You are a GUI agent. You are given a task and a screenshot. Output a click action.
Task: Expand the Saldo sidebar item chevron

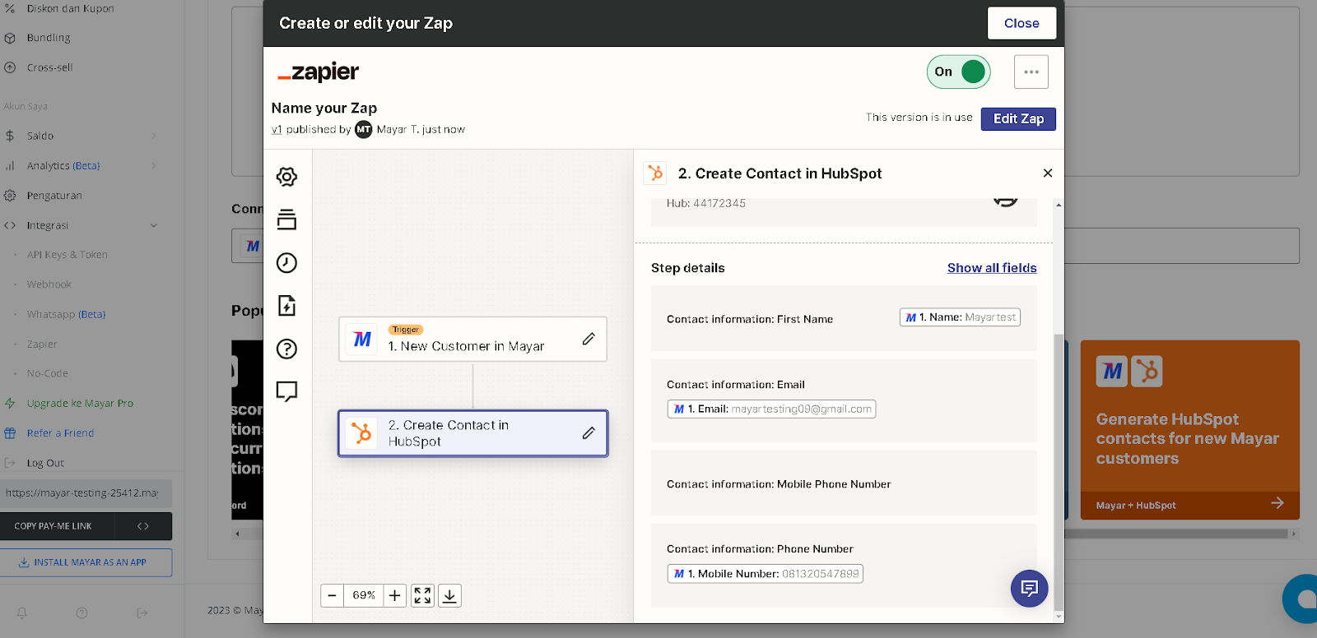pos(153,136)
